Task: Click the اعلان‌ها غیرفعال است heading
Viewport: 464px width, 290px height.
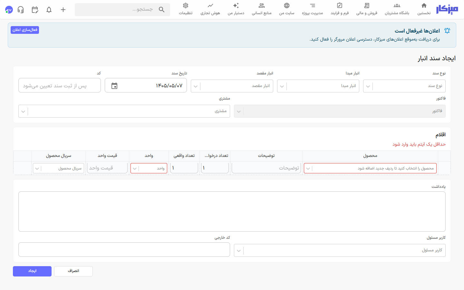Action: [417, 31]
